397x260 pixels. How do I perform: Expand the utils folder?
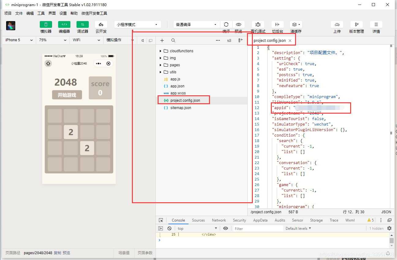click(160, 72)
